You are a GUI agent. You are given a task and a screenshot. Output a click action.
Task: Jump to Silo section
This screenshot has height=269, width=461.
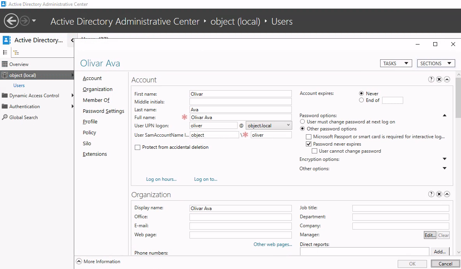click(87, 143)
